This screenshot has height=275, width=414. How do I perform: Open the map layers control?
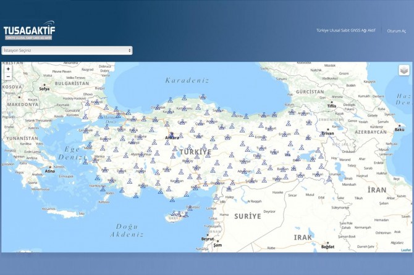tap(403, 70)
